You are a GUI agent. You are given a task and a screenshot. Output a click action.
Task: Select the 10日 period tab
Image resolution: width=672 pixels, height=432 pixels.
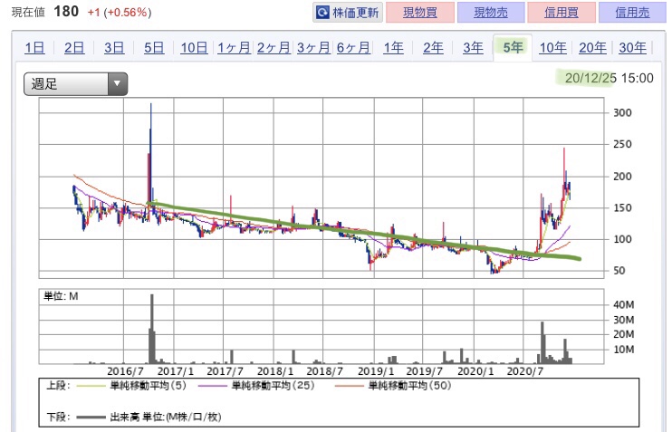[x=194, y=47]
